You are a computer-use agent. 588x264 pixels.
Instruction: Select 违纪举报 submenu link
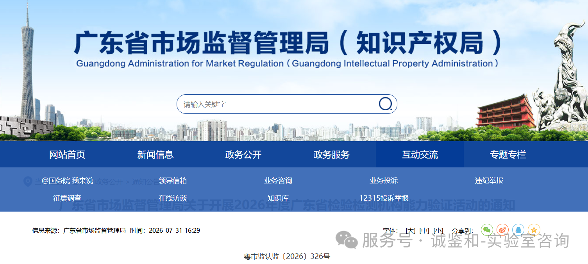click(489, 181)
